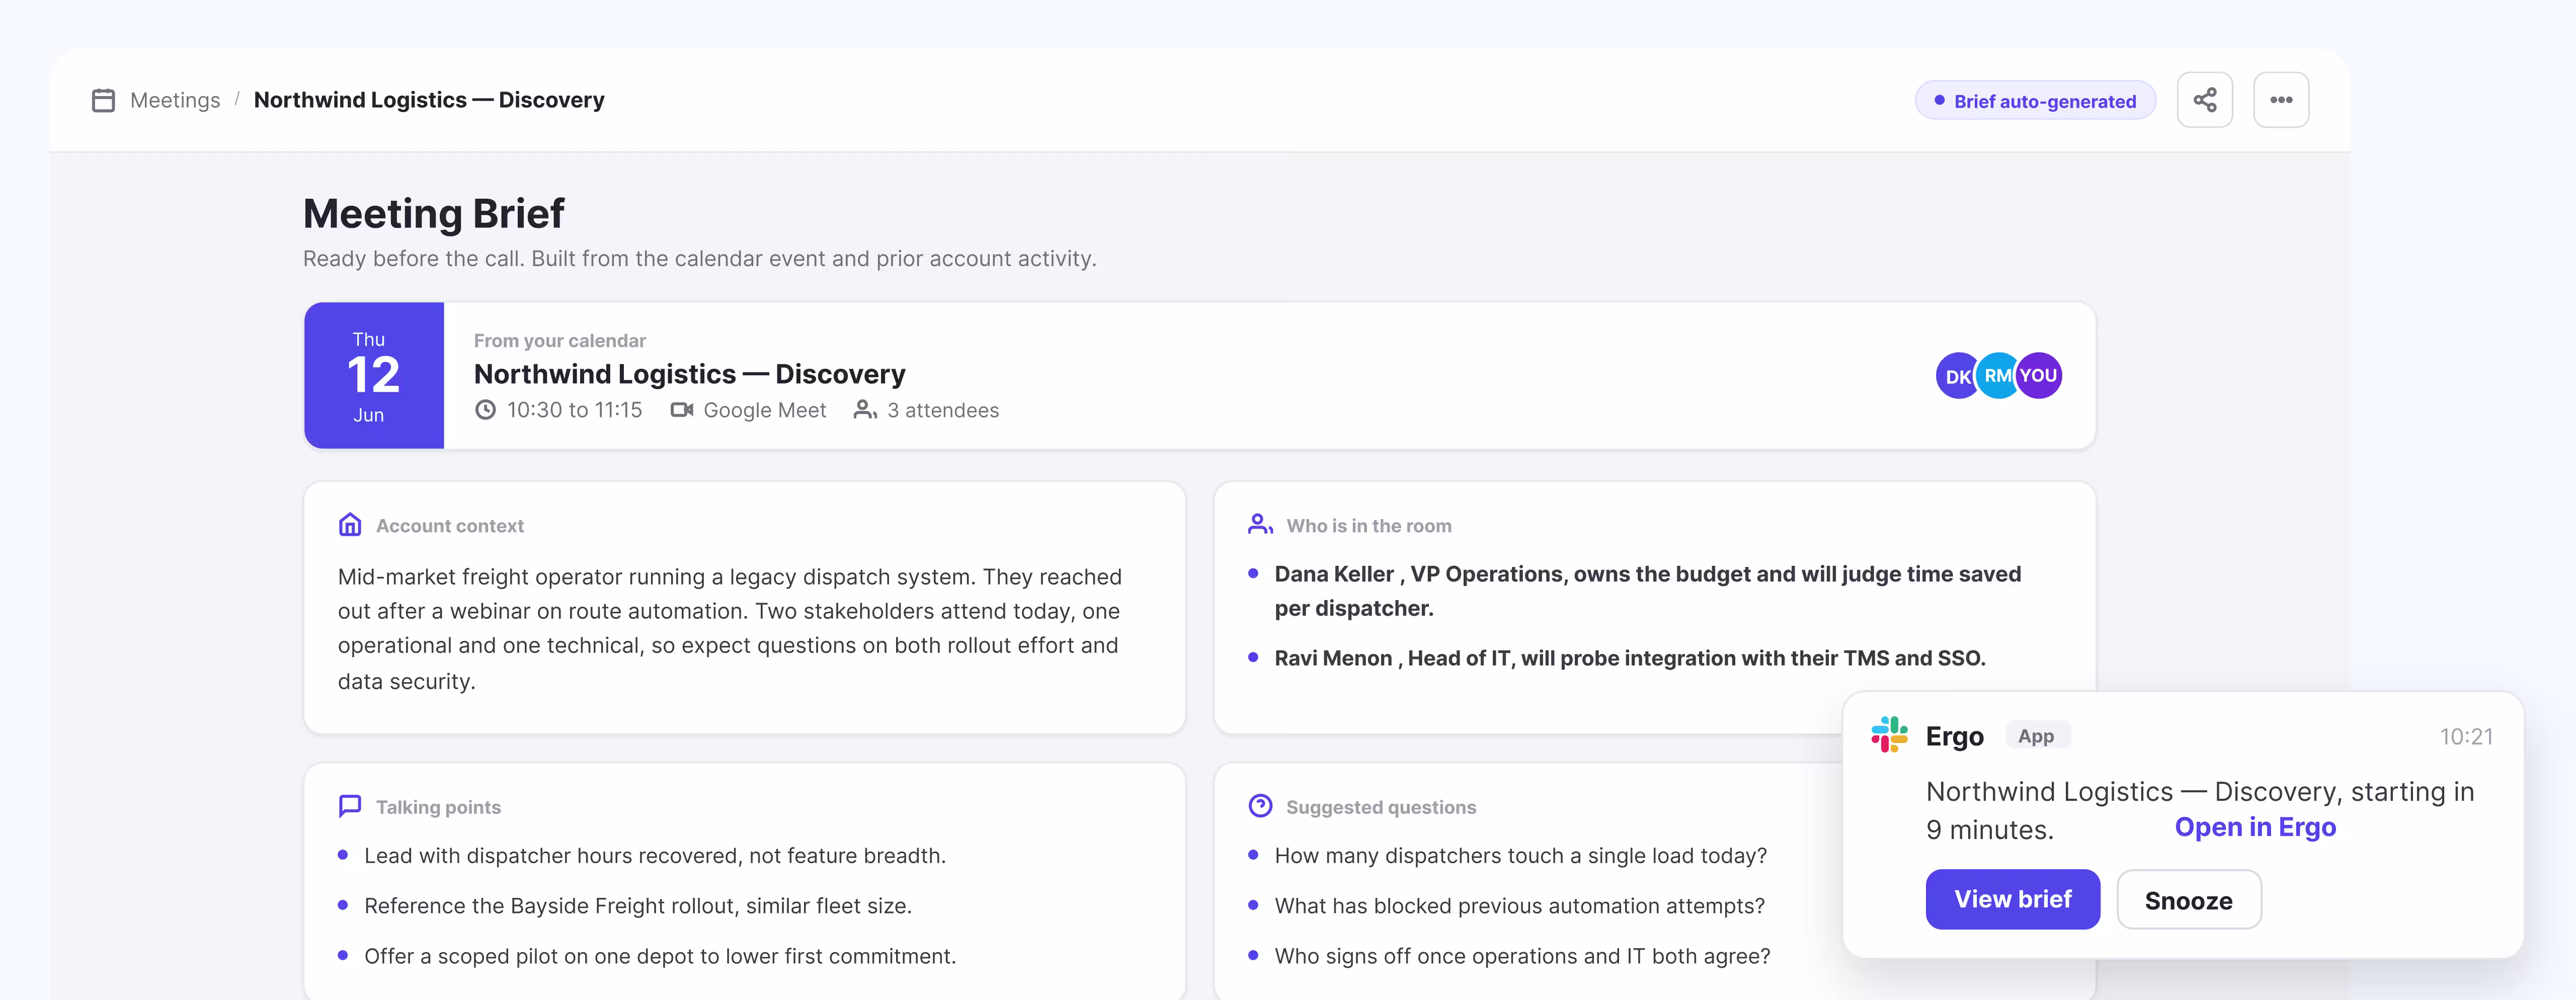Click the Suggested questions heading
Screen dimensions: 2576x1000
[1381, 807]
